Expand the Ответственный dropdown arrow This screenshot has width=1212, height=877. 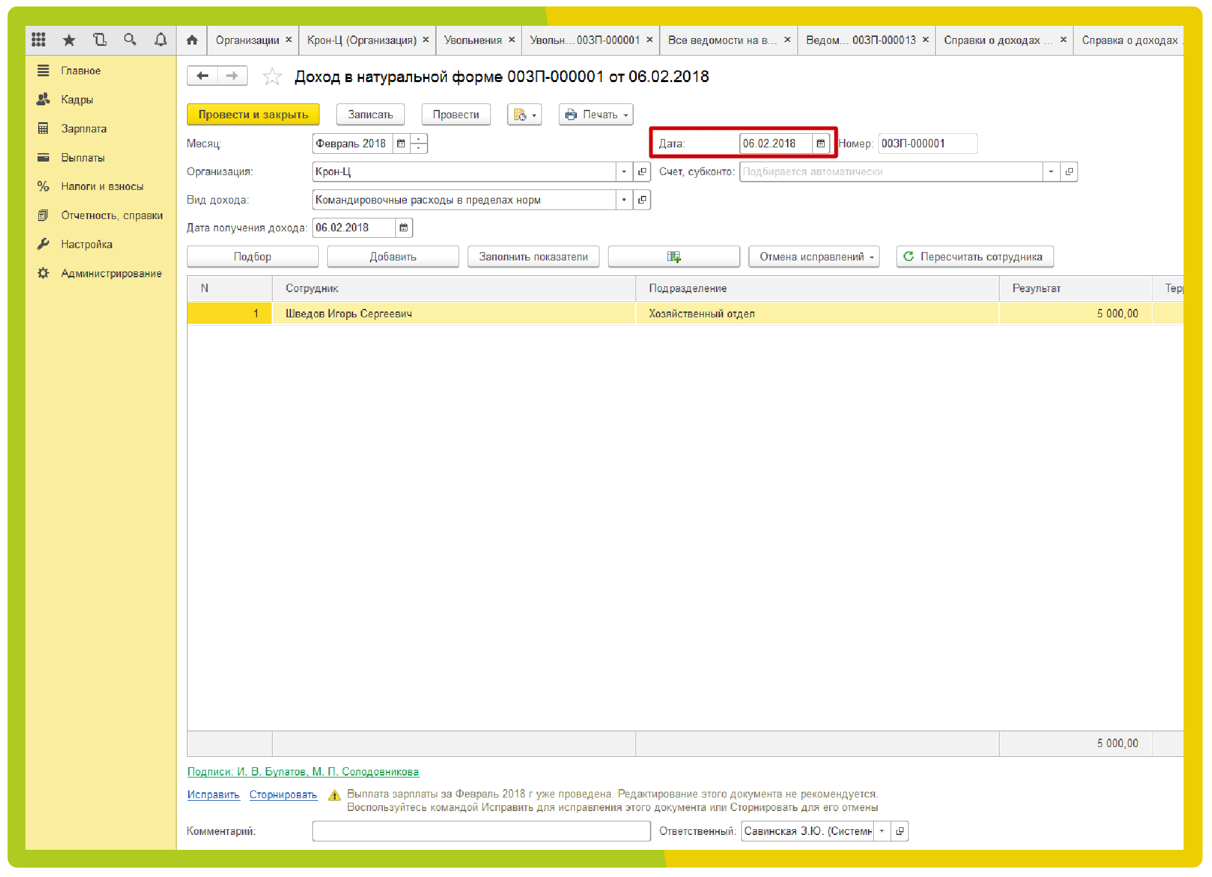point(882,831)
